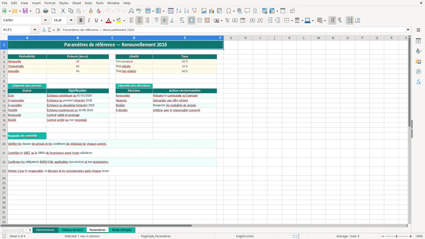Screen dimensions: 425x239
Task: Click the Sidebar Settings menu button
Action: pos(418,30)
